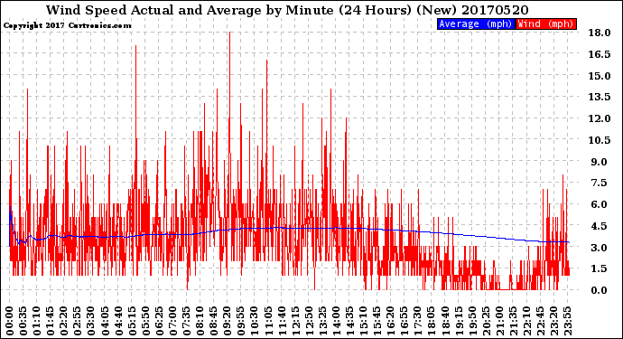Click the 16:55 time axis label
The width and height of the screenshot is (623, 339).
pyautogui.click(x=404, y=321)
